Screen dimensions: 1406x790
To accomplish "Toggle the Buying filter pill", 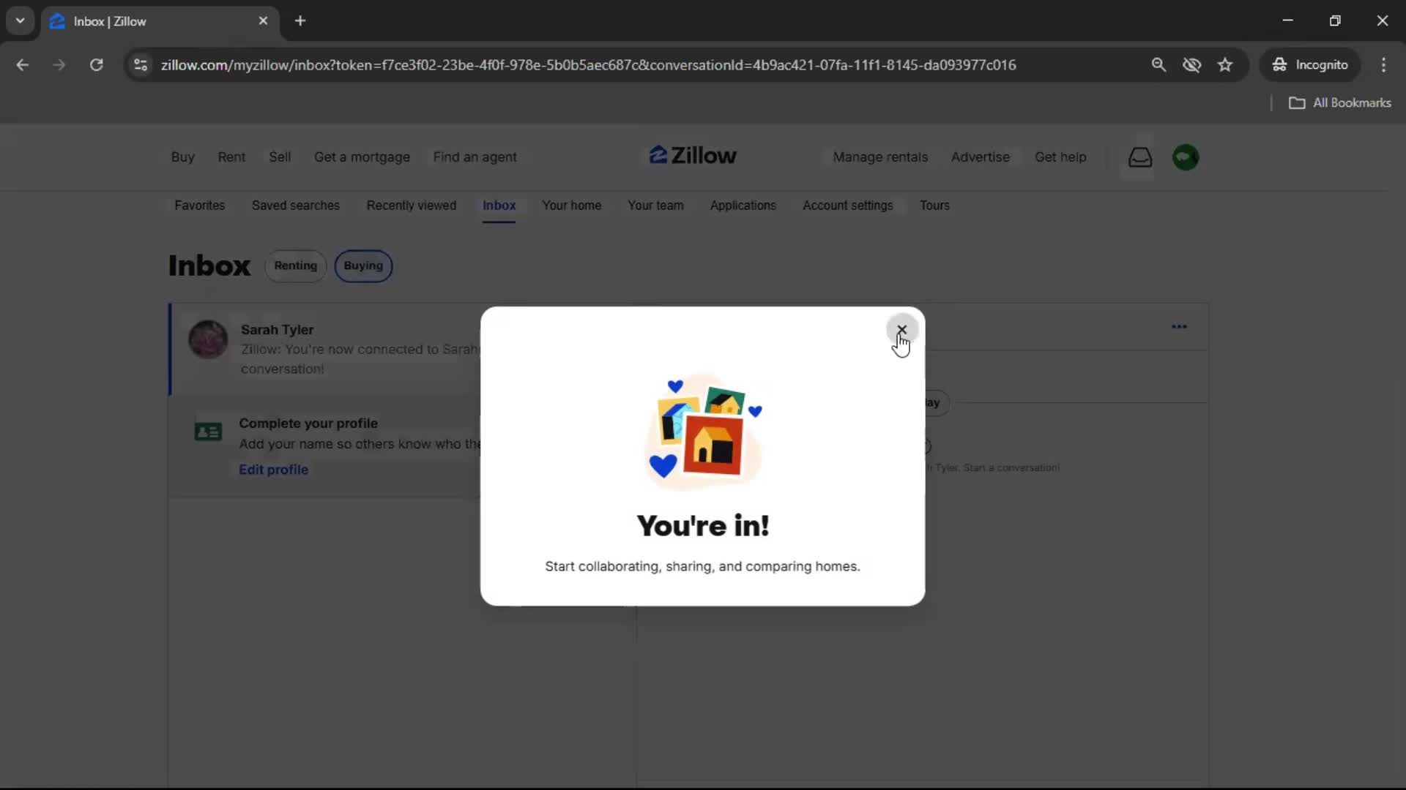I will (363, 266).
